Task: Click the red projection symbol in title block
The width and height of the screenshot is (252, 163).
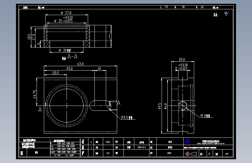Action: click(191, 154)
